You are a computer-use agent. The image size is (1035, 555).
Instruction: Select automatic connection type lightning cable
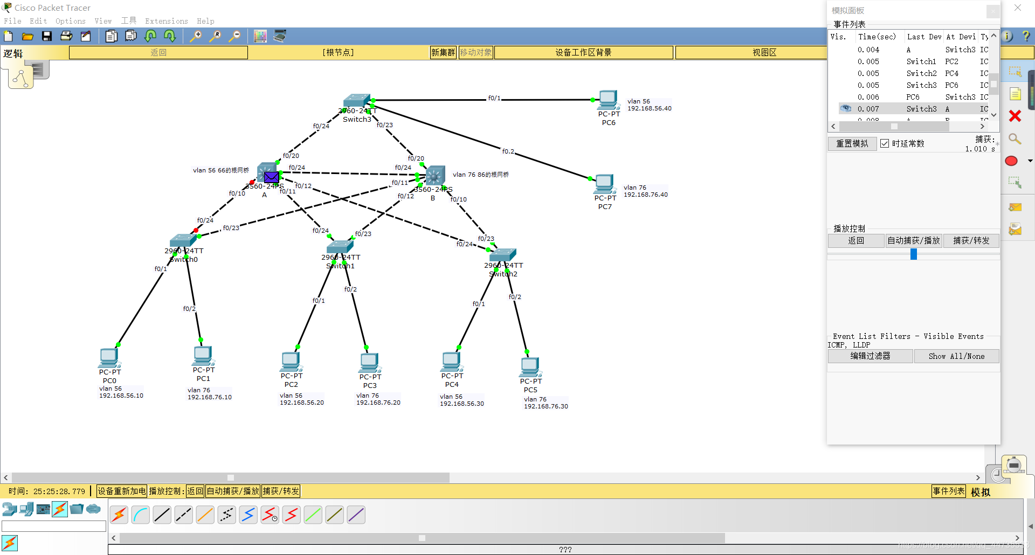[x=119, y=515]
